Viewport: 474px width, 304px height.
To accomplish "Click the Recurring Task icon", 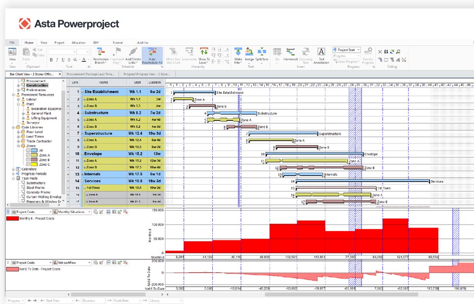I will 306,52.
